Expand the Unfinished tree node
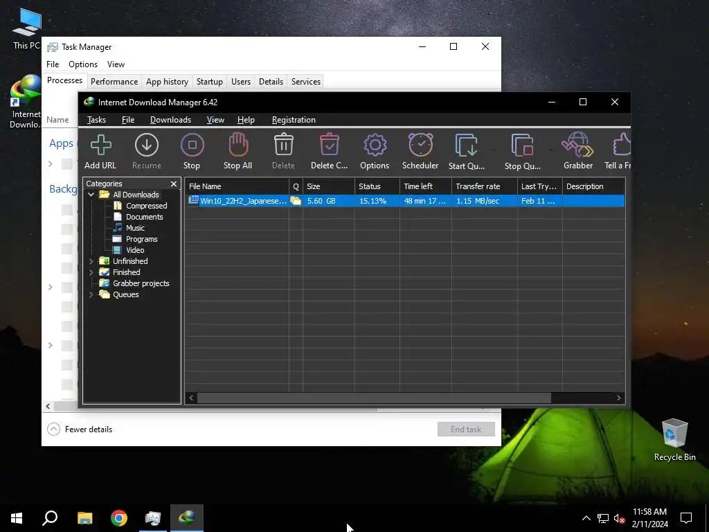This screenshot has height=532, width=709. pyautogui.click(x=91, y=261)
